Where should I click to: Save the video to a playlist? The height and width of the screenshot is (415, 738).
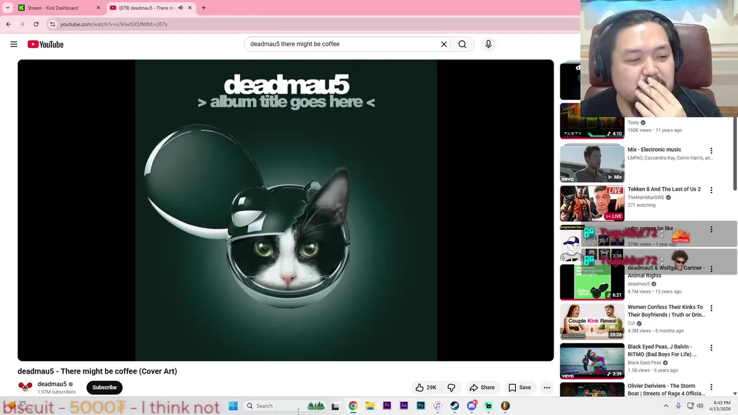tap(519, 387)
